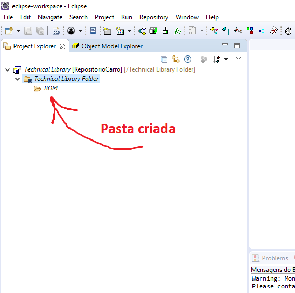295x293 pixels.
Task: Click the green f() function icon
Action: [x=177, y=31]
